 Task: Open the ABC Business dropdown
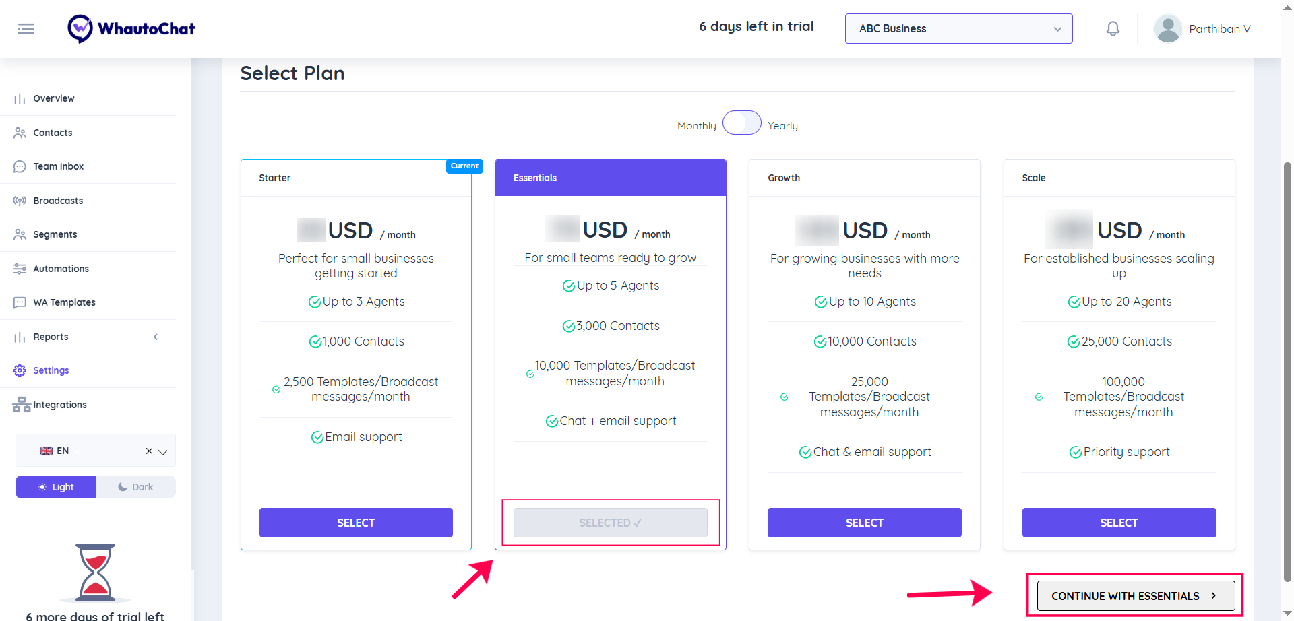click(958, 29)
